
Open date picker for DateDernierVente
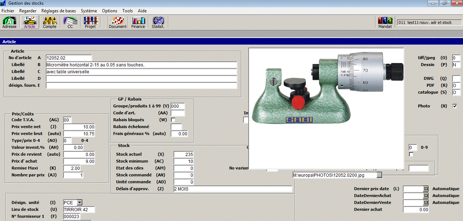pyautogui.click(x=426, y=202)
